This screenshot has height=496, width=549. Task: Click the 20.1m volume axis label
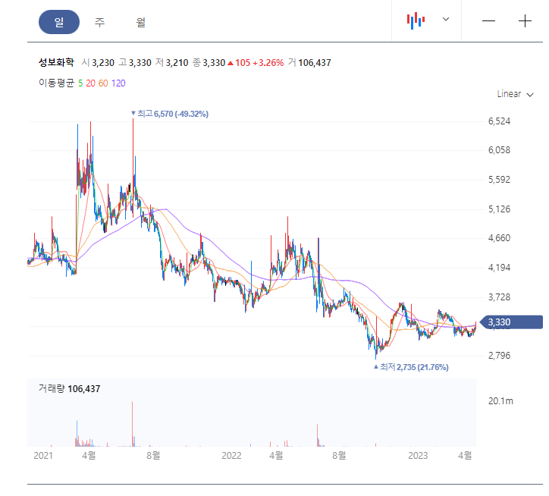500,401
